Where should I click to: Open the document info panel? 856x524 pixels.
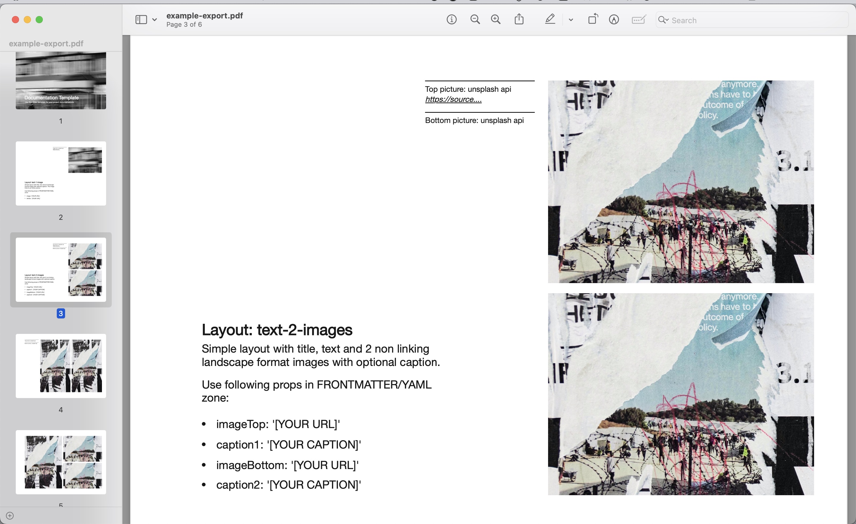(451, 19)
